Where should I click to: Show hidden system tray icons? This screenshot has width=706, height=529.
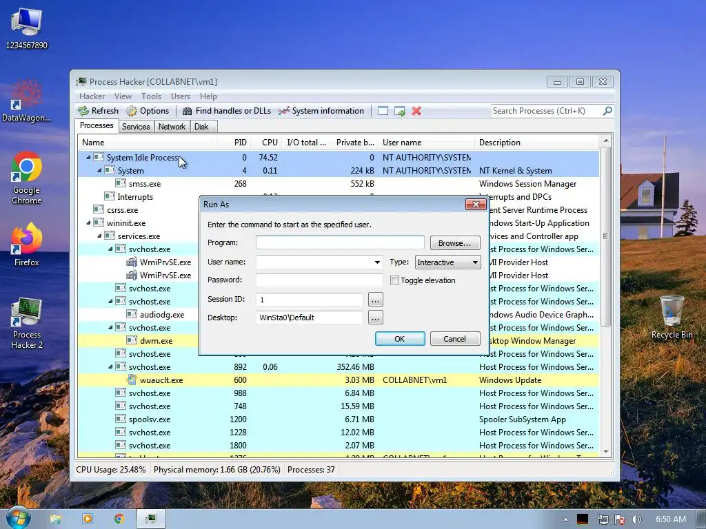565,519
